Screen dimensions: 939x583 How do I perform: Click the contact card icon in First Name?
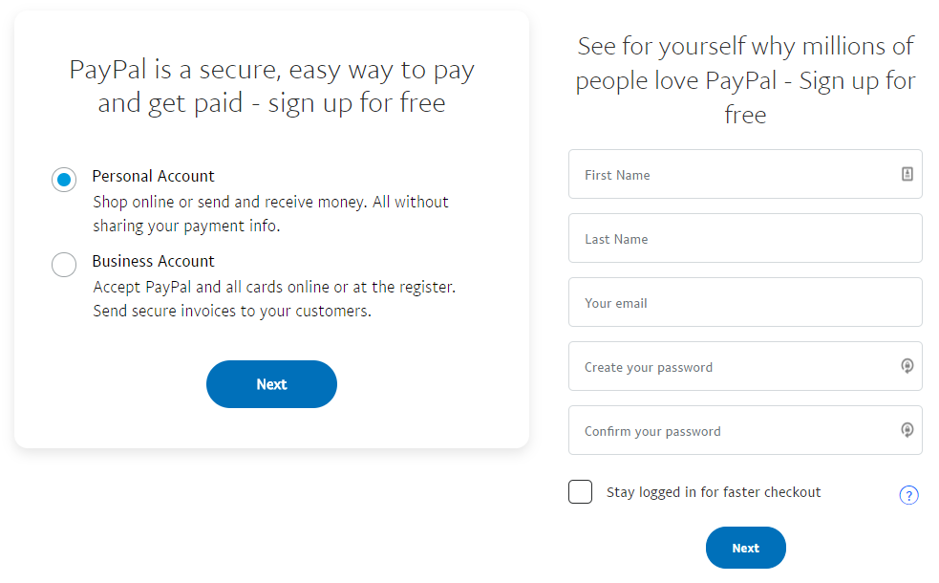click(907, 174)
